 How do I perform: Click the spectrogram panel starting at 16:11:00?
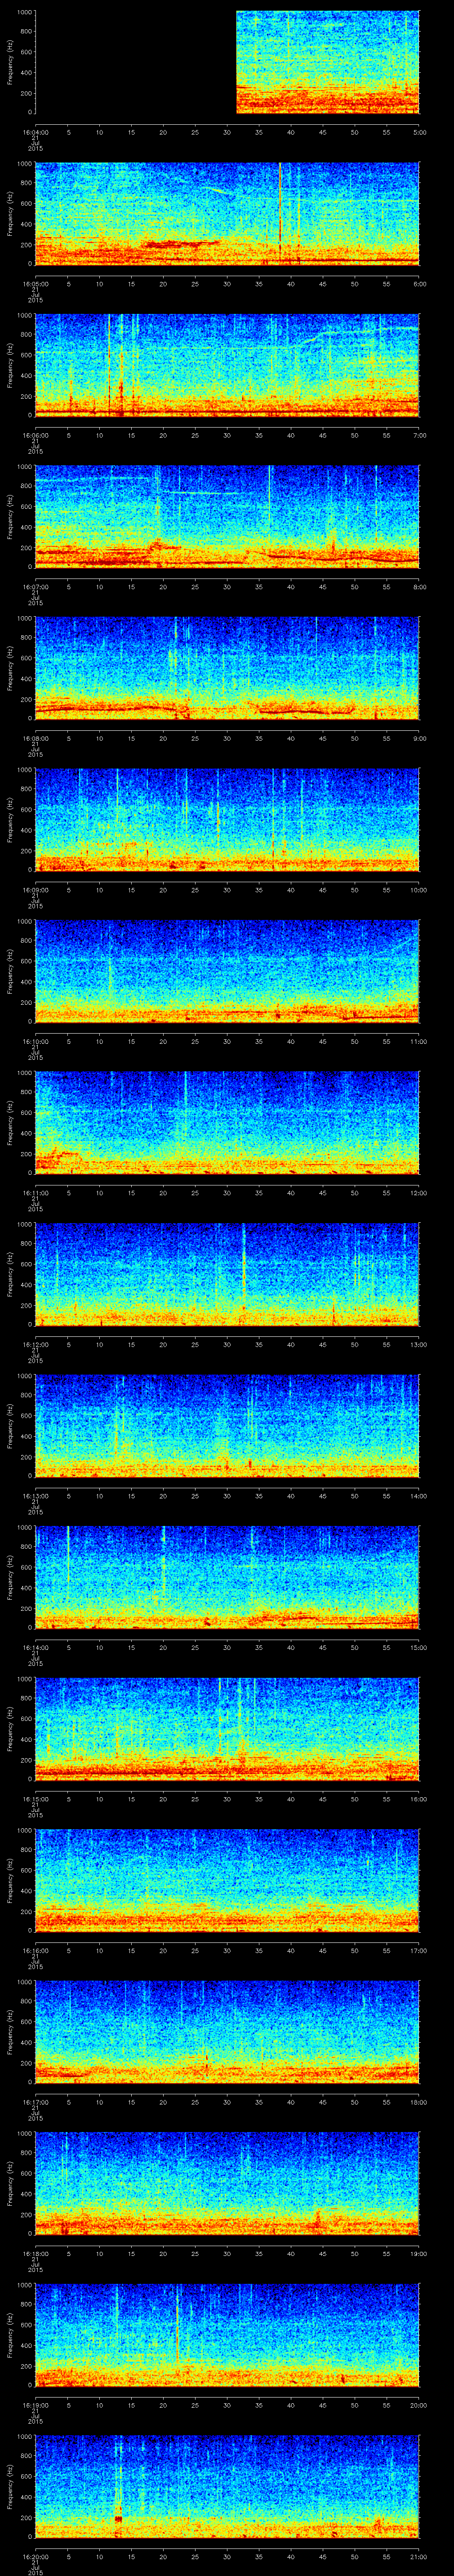pyautogui.click(x=227, y=1123)
